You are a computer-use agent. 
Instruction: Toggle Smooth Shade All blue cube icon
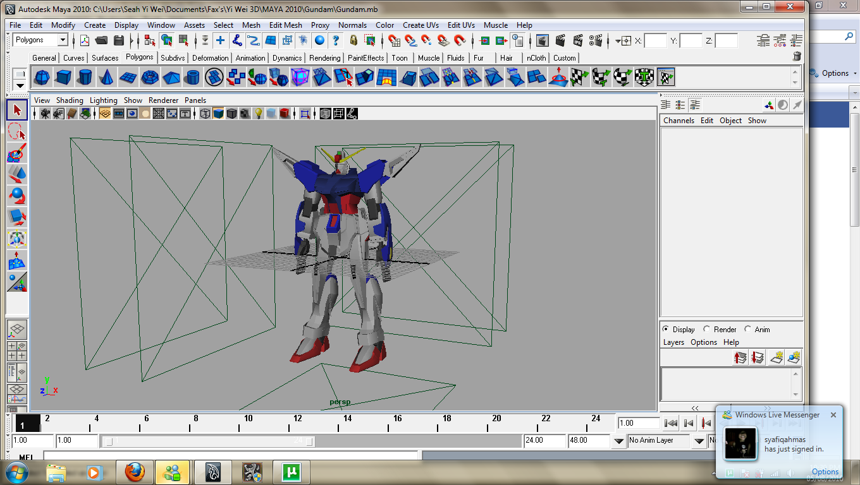pos(218,114)
